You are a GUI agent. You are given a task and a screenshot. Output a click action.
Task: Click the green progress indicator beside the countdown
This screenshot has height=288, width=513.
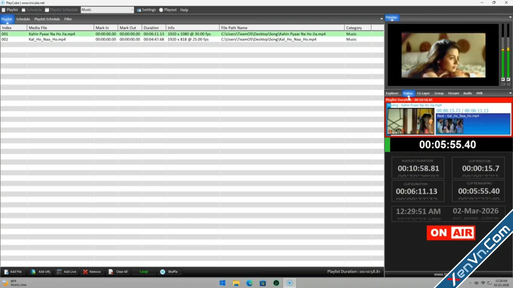(x=387, y=144)
